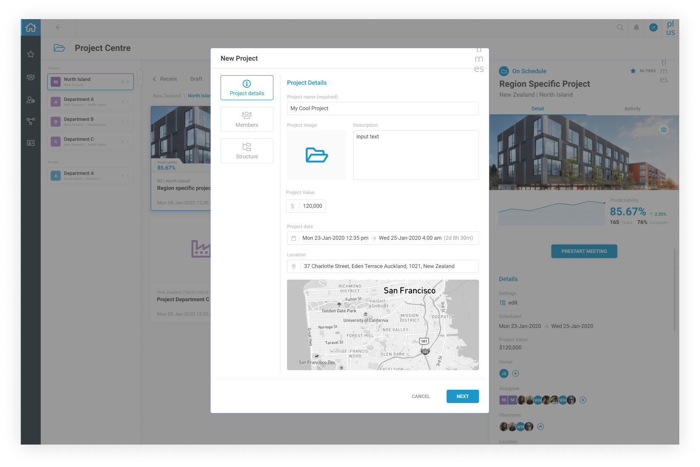
Task: Add an owner with plus icon
Action: 516,374
